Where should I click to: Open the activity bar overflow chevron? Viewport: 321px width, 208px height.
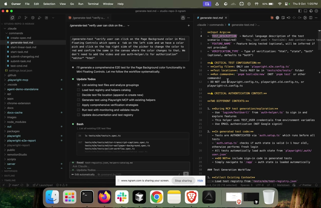[53, 18]
